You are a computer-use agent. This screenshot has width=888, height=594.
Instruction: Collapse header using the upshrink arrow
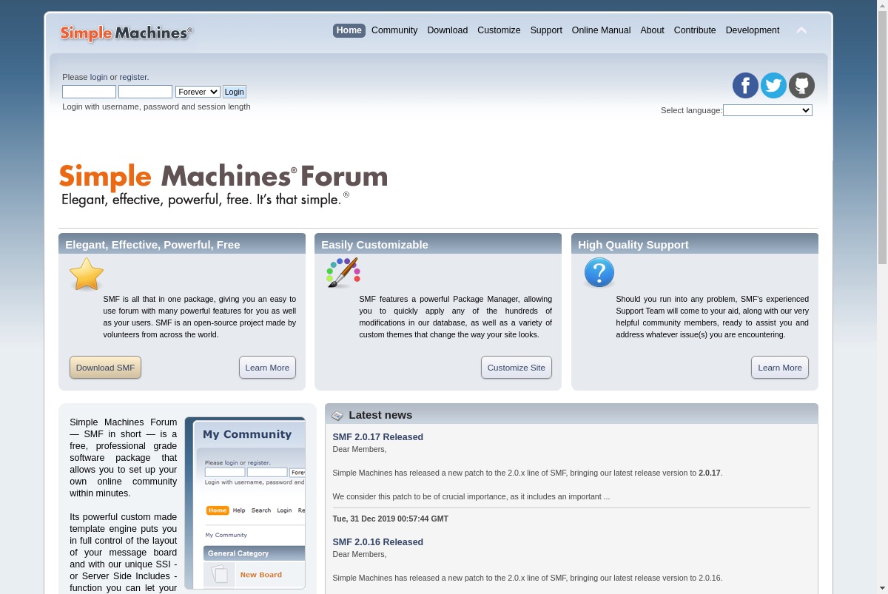(801, 30)
